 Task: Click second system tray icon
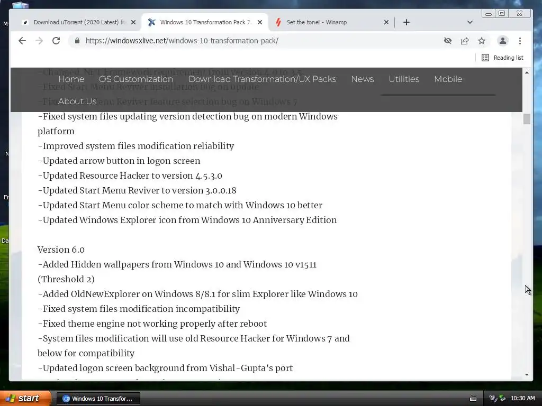click(502, 399)
